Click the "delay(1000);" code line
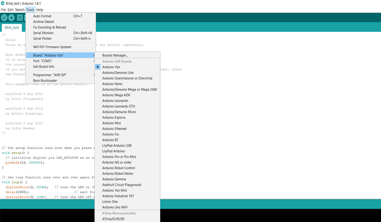This screenshot has width=381, height=222. click(x=17, y=192)
